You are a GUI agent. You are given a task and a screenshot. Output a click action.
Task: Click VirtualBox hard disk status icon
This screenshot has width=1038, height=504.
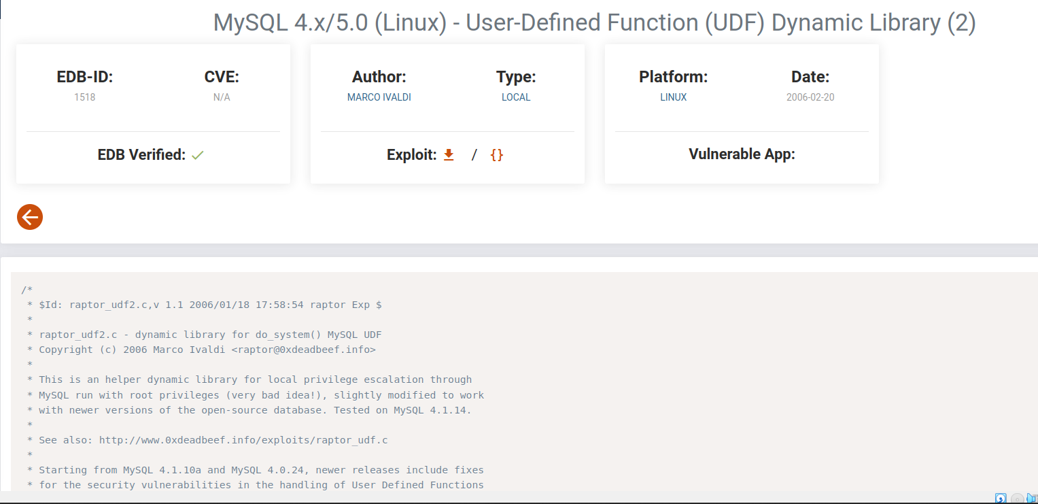(1001, 499)
